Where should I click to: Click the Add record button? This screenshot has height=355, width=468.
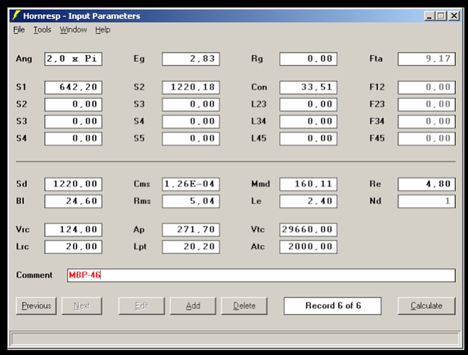click(193, 306)
